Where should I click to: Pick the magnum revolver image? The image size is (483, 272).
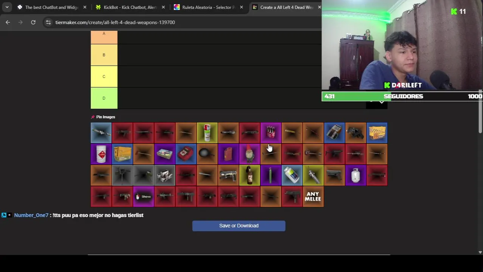point(355,133)
